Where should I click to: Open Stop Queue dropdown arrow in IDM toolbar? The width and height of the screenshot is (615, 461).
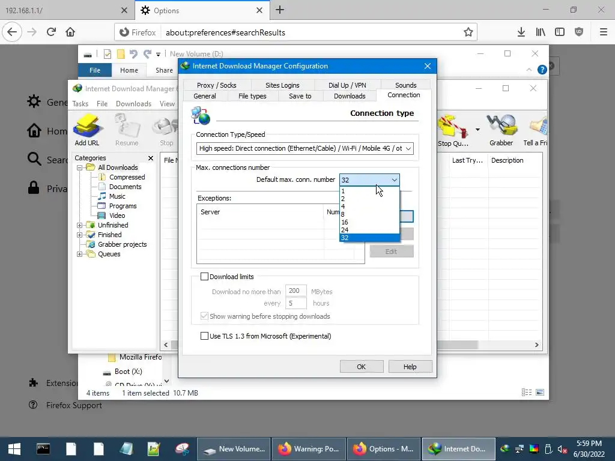pos(477,130)
